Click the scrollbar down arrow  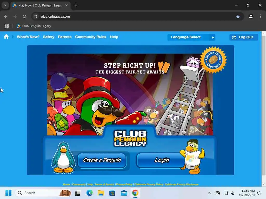[264, 184]
